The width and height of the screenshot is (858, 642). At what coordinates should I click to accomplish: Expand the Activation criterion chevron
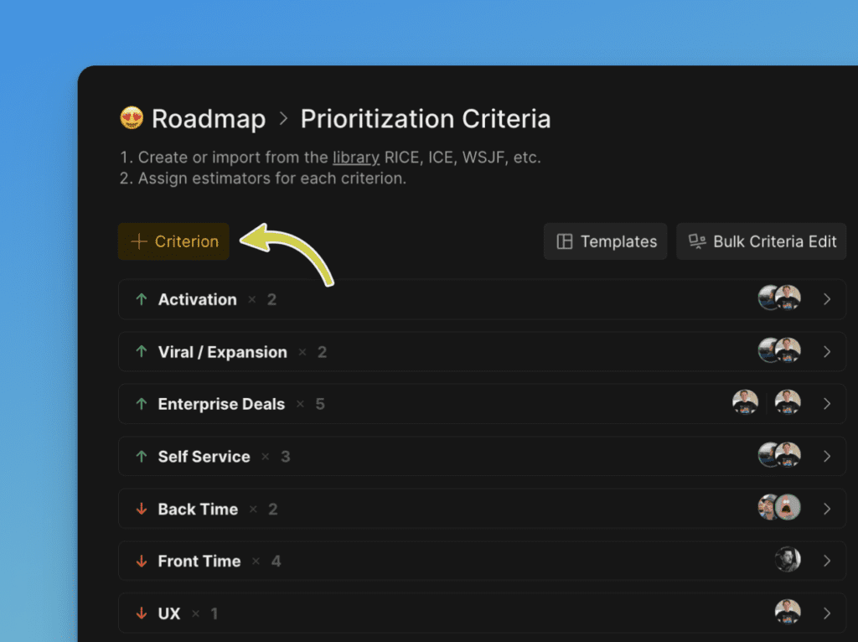click(827, 299)
